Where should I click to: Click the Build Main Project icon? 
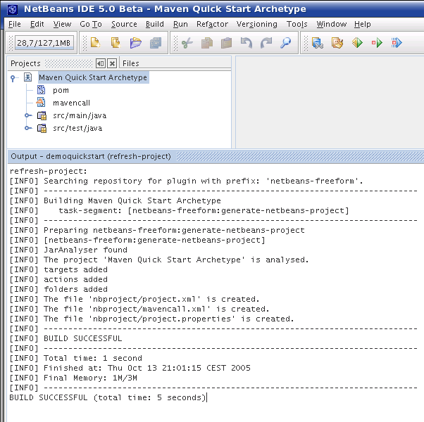tap(318, 43)
